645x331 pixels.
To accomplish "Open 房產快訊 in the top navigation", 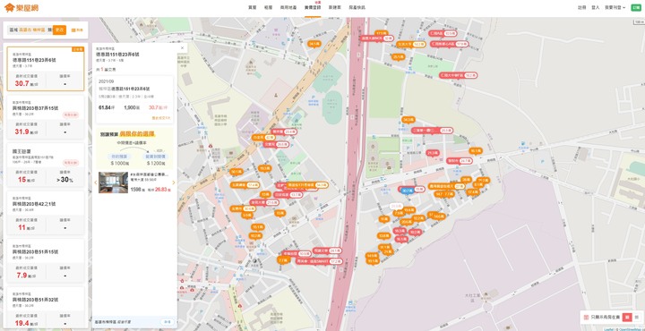I will 357,7.
